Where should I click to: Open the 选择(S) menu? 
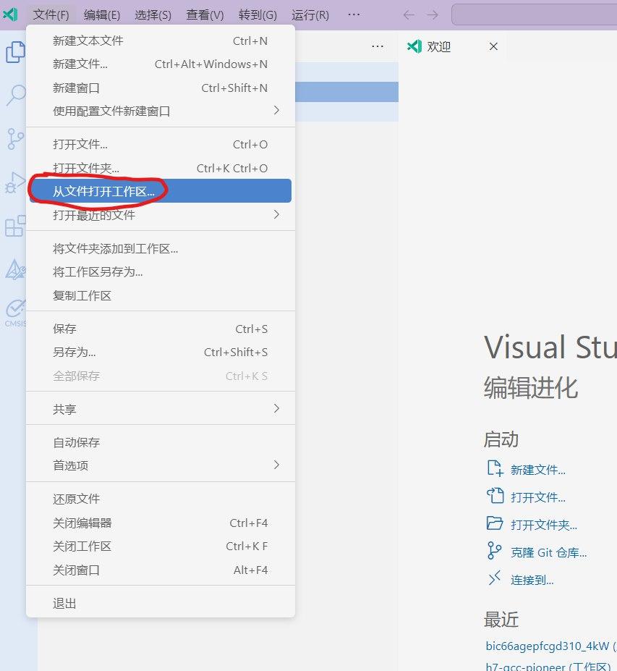click(153, 15)
